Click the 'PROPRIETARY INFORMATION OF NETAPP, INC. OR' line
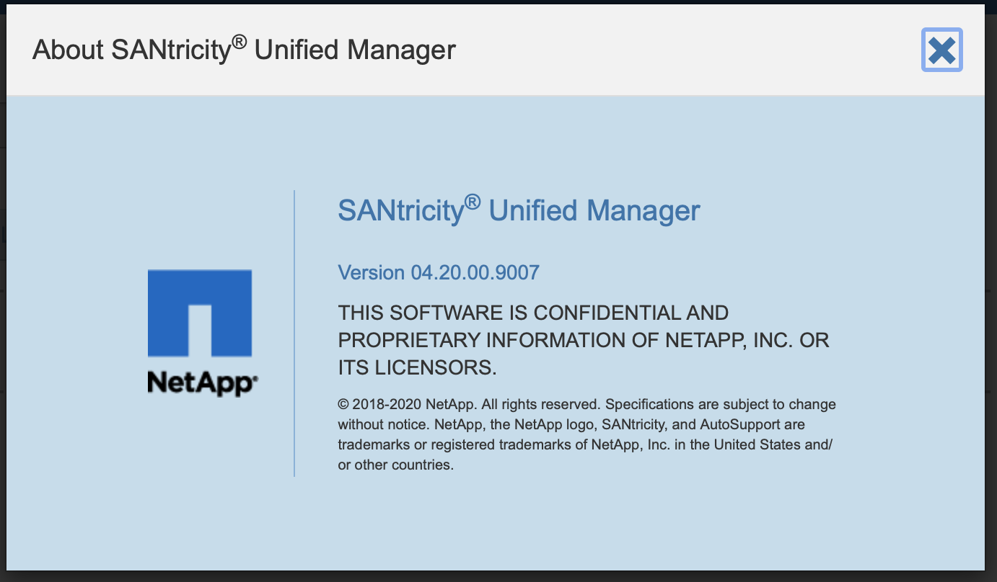 [x=584, y=340]
